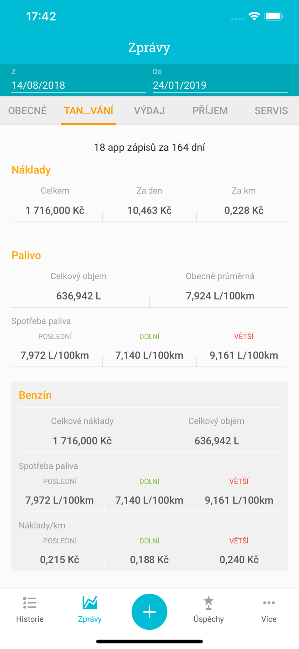Image resolution: width=299 pixels, height=649 pixels.
Task: Open the Z start date field
Action: pos(79,85)
